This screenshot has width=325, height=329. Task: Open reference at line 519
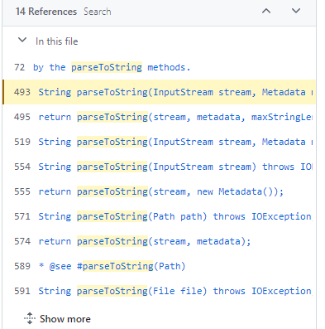pos(159,142)
